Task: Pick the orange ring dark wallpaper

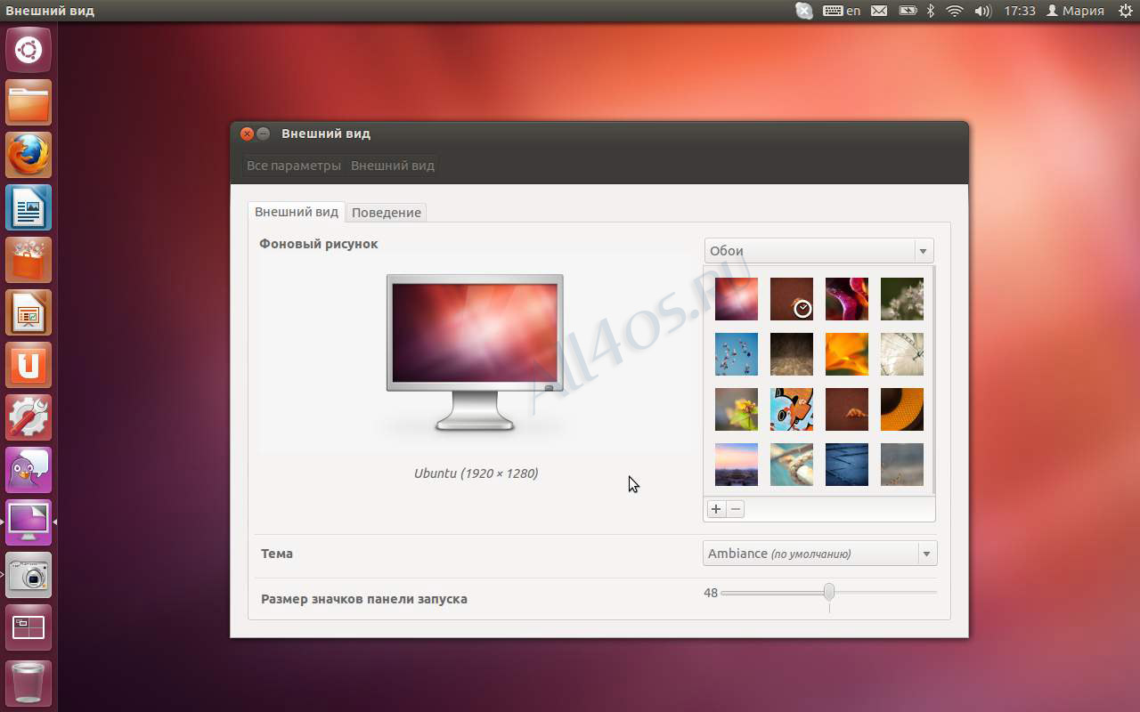Action: 902,409
